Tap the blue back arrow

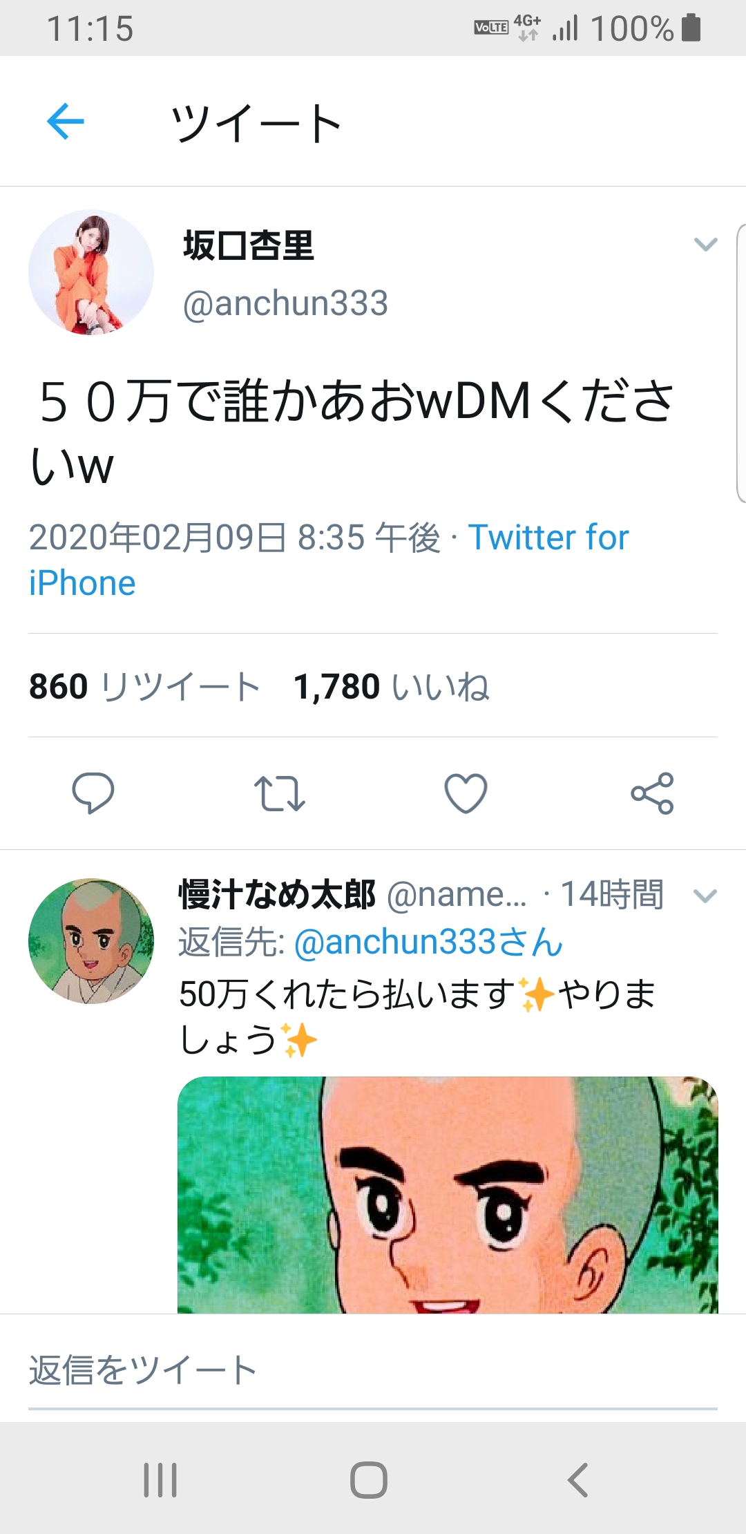click(66, 121)
